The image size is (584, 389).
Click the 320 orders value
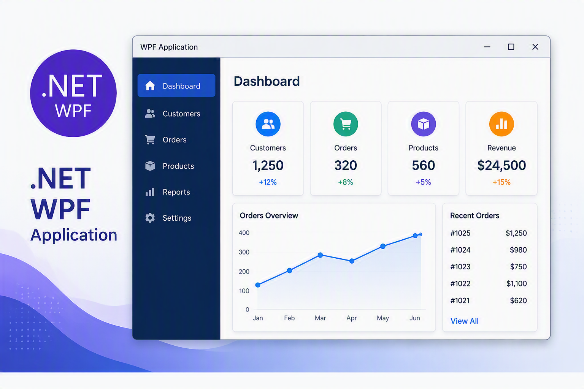pyautogui.click(x=346, y=165)
